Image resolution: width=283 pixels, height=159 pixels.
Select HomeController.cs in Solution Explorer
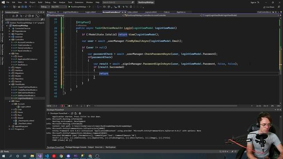coord(25,48)
